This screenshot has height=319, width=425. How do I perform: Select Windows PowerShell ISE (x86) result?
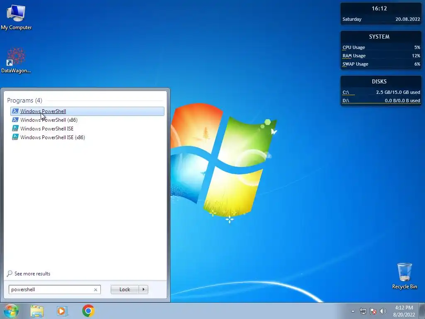87,137
